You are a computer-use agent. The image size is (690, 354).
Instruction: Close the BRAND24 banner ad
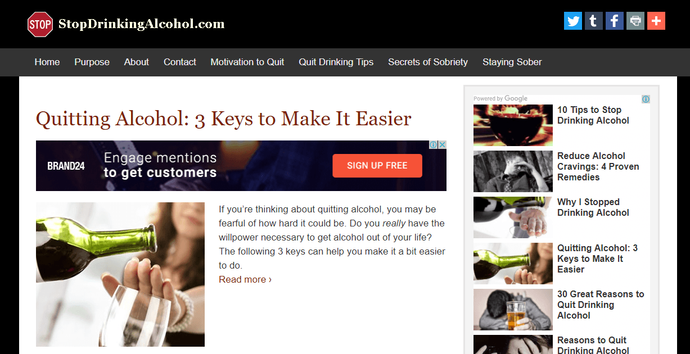pos(443,145)
